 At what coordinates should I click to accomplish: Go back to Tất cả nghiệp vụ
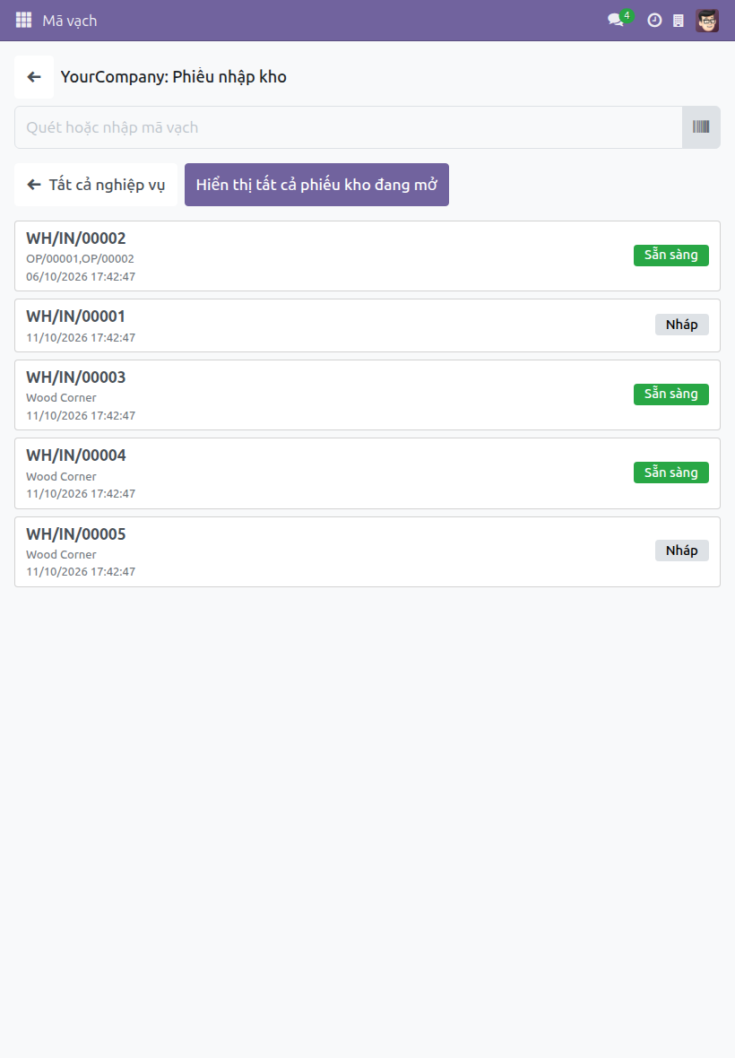(x=96, y=184)
